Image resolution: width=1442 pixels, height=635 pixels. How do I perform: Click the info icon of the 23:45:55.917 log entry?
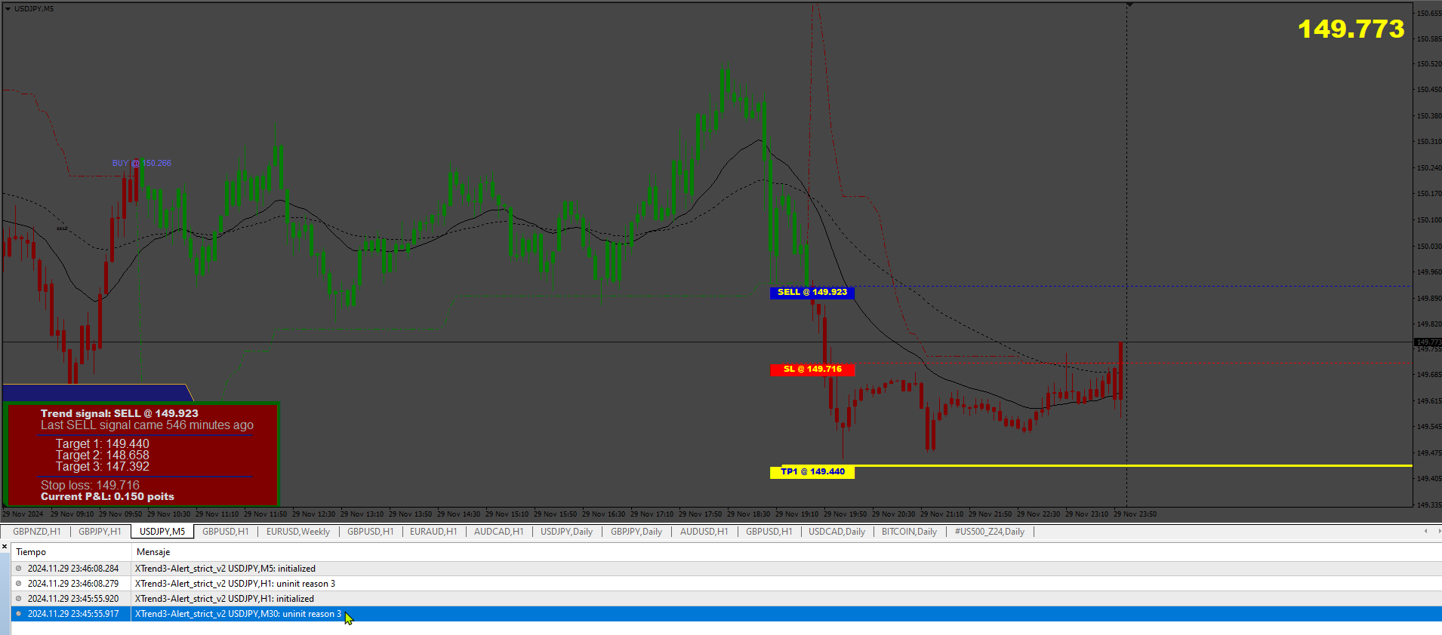[x=19, y=614]
